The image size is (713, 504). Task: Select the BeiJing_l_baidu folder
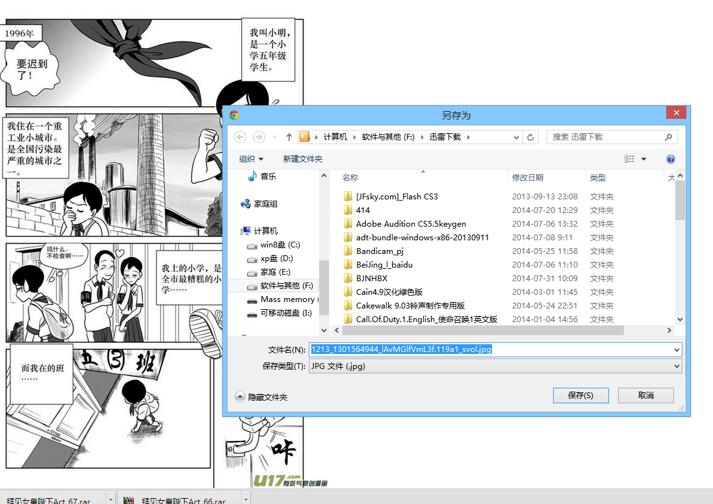pos(378,265)
